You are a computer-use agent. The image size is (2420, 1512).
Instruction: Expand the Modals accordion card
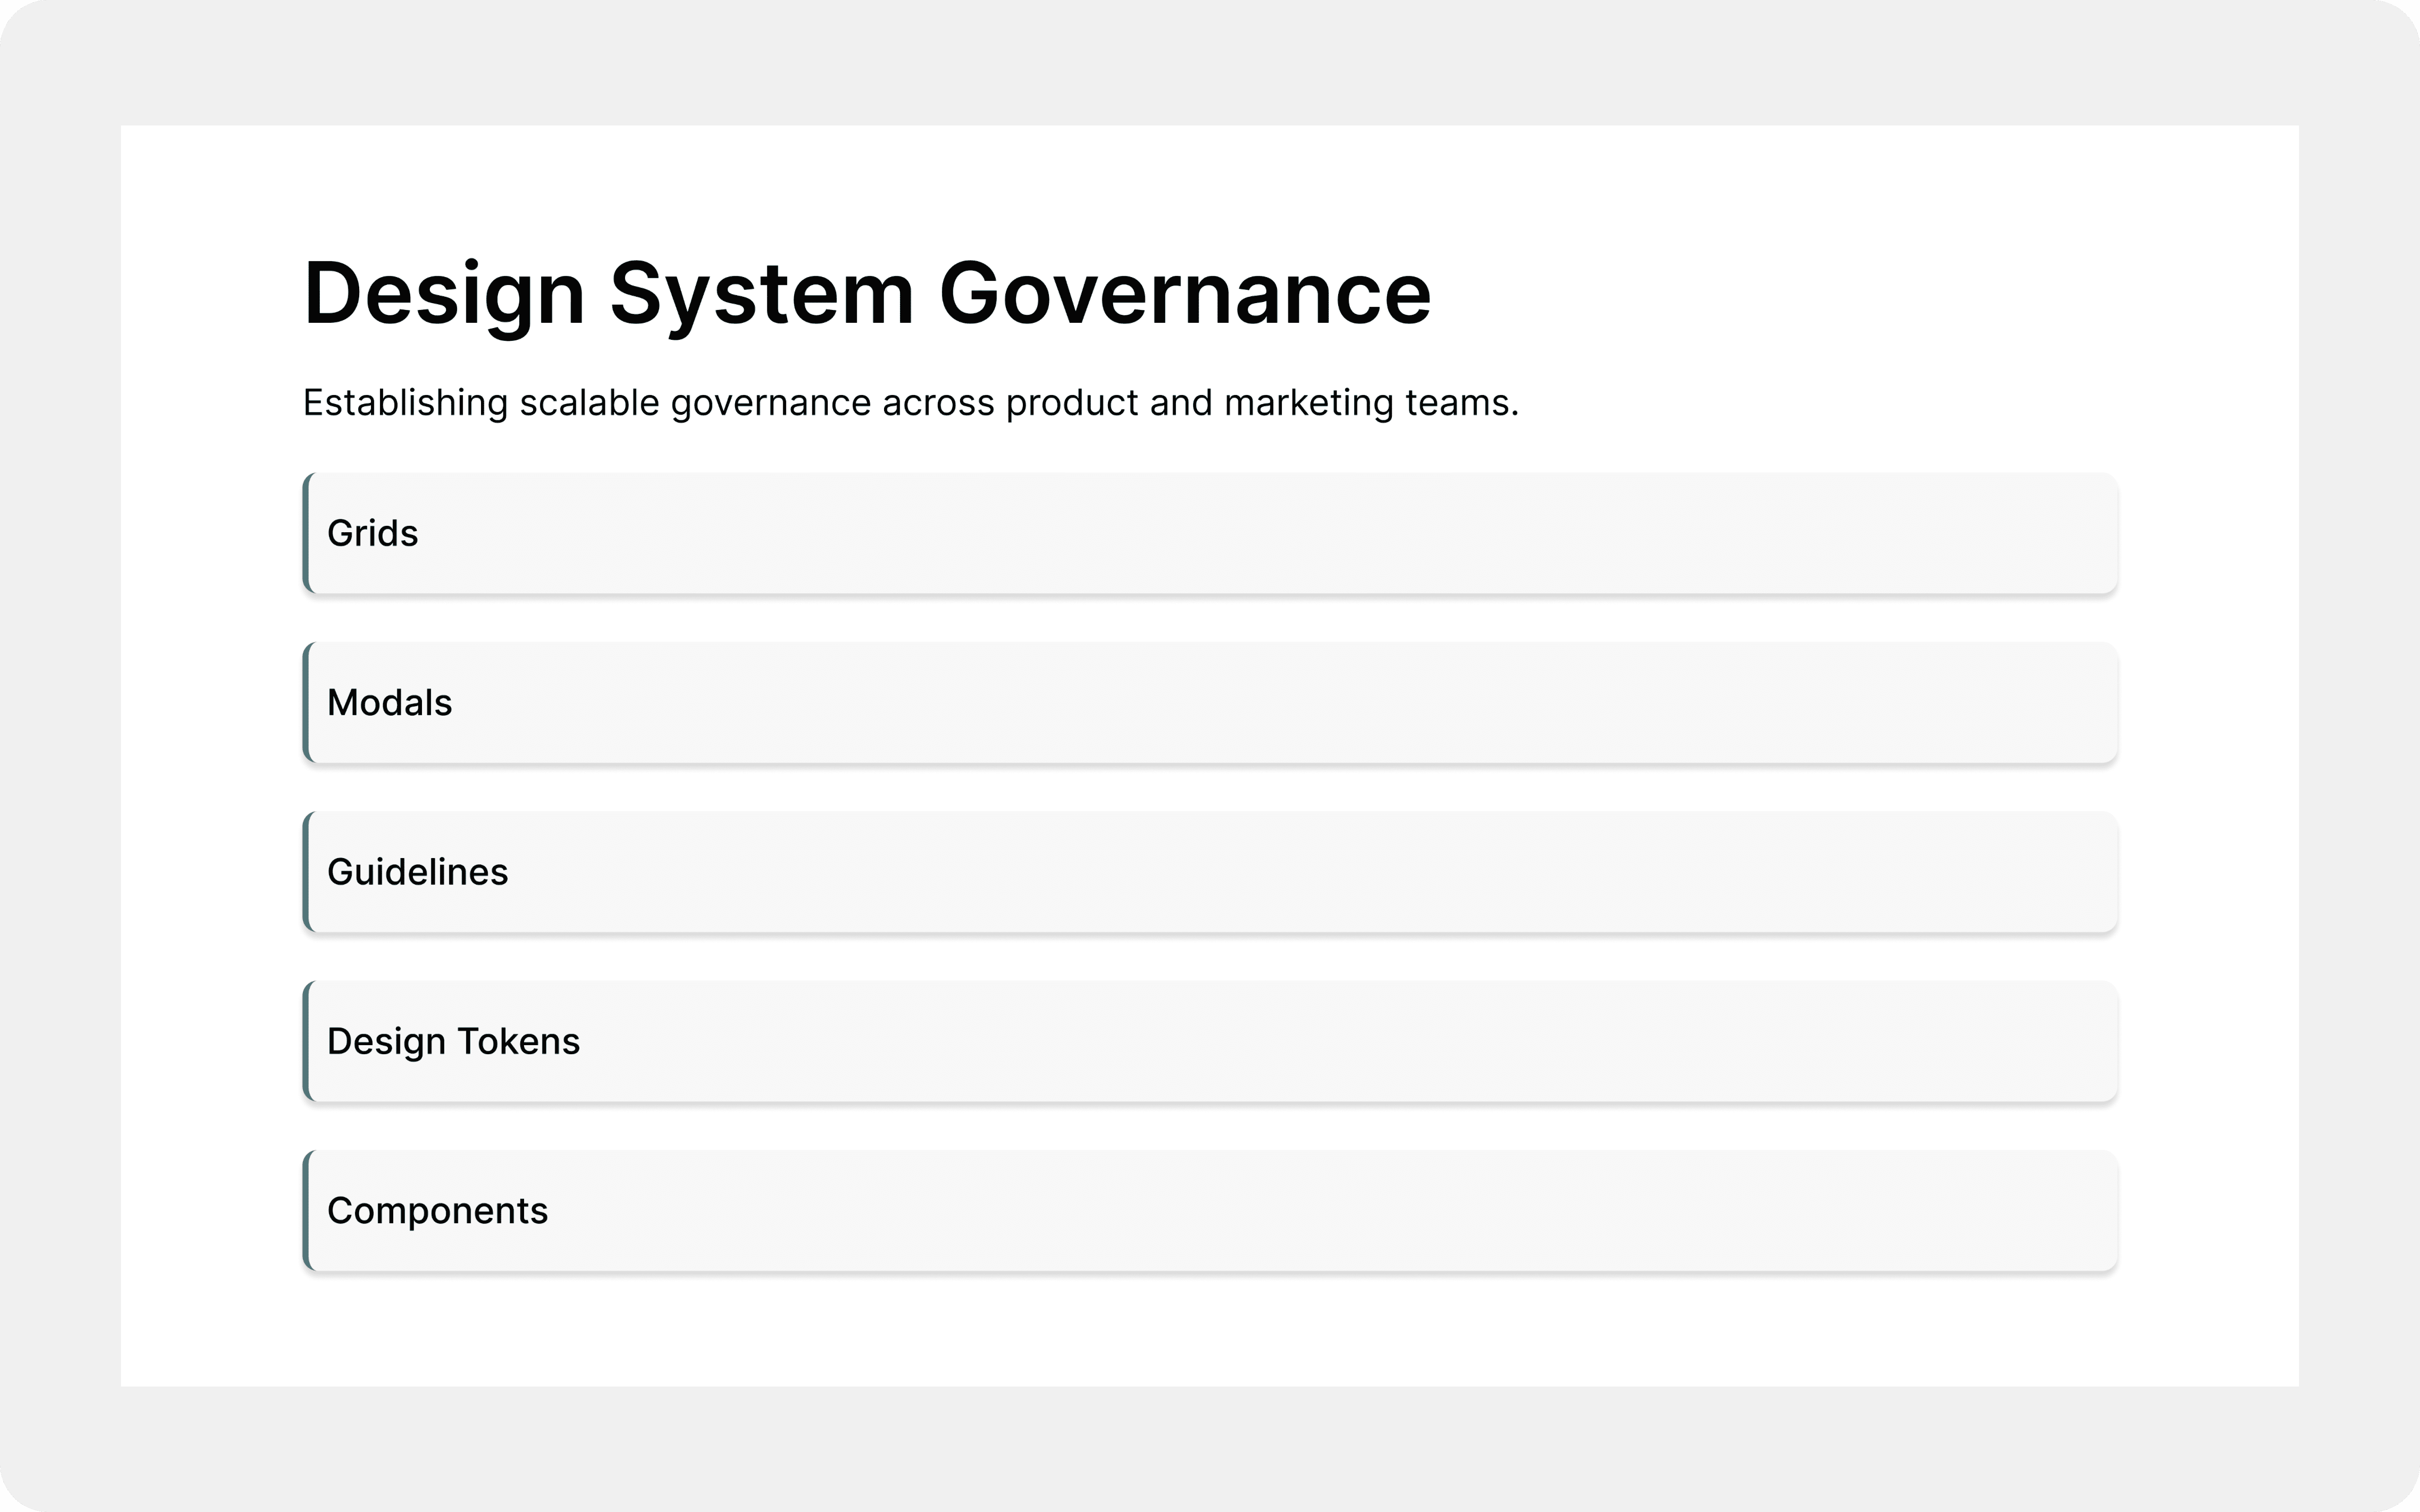tap(1210, 703)
